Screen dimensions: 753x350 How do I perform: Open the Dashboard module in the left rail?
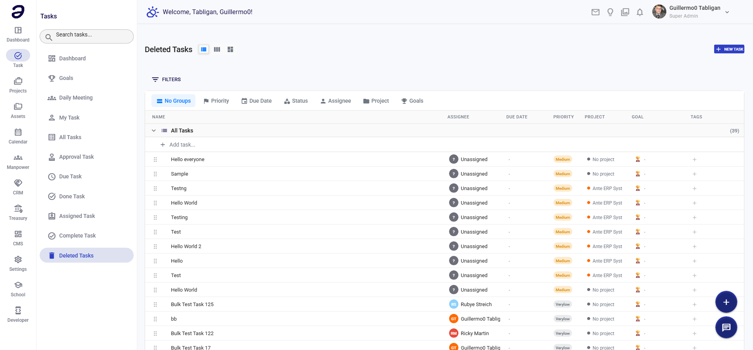click(18, 34)
